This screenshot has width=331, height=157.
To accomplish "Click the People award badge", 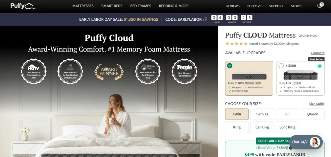I will click(x=185, y=71).
